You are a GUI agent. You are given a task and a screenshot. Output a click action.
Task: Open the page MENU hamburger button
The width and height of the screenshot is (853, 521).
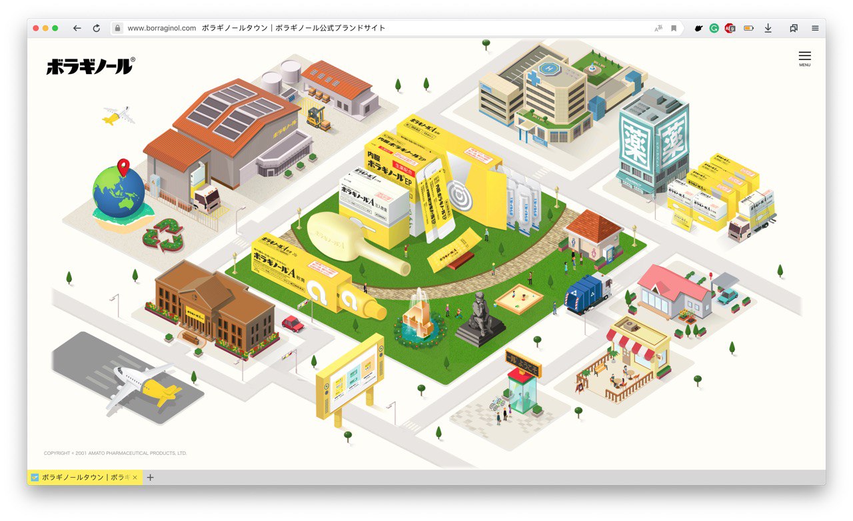pyautogui.click(x=805, y=59)
